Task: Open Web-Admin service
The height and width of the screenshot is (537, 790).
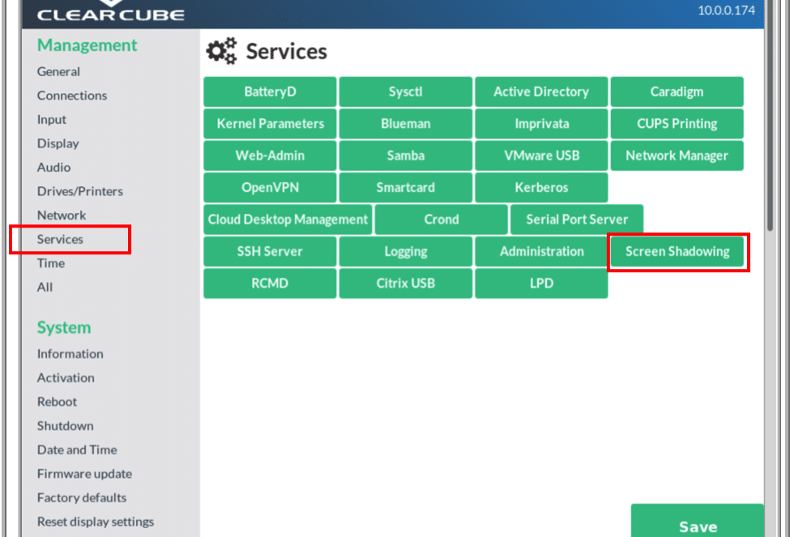Action: click(x=270, y=156)
